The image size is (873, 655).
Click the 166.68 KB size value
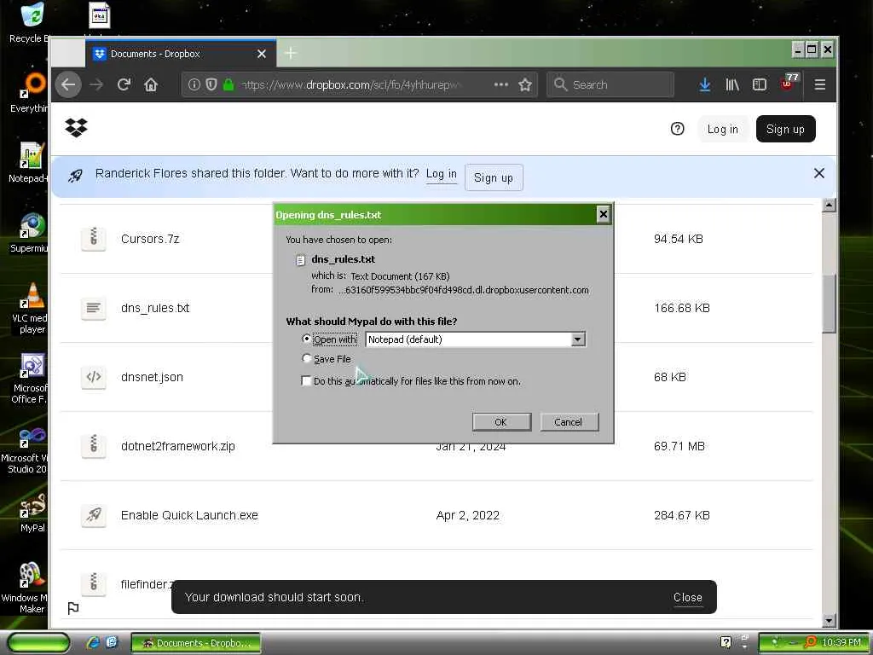click(x=681, y=308)
